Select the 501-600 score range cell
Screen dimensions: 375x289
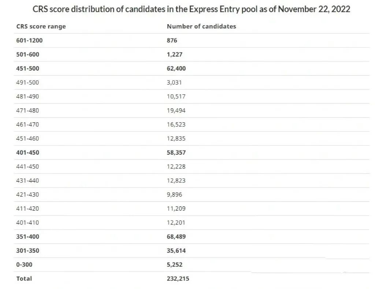coord(27,55)
